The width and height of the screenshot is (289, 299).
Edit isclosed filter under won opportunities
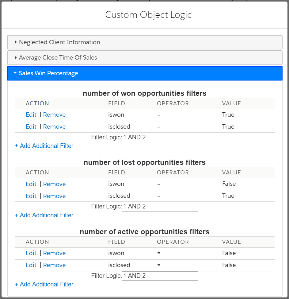pyautogui.click(x=31, y=126)
